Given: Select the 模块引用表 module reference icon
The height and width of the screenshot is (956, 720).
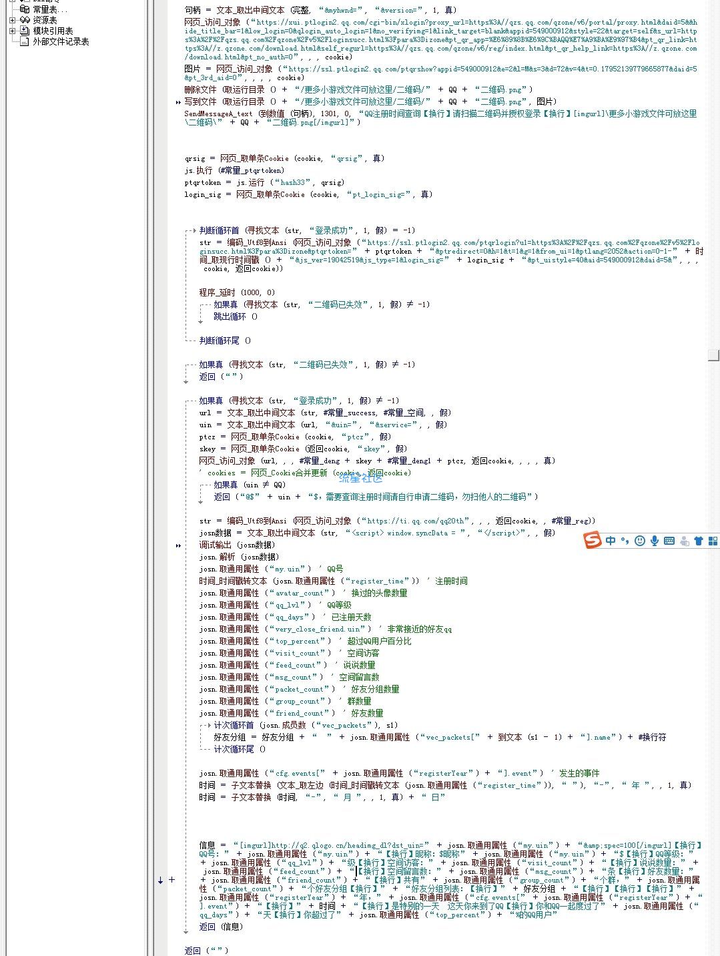Looking at the screenshot, I should [25, 31].
